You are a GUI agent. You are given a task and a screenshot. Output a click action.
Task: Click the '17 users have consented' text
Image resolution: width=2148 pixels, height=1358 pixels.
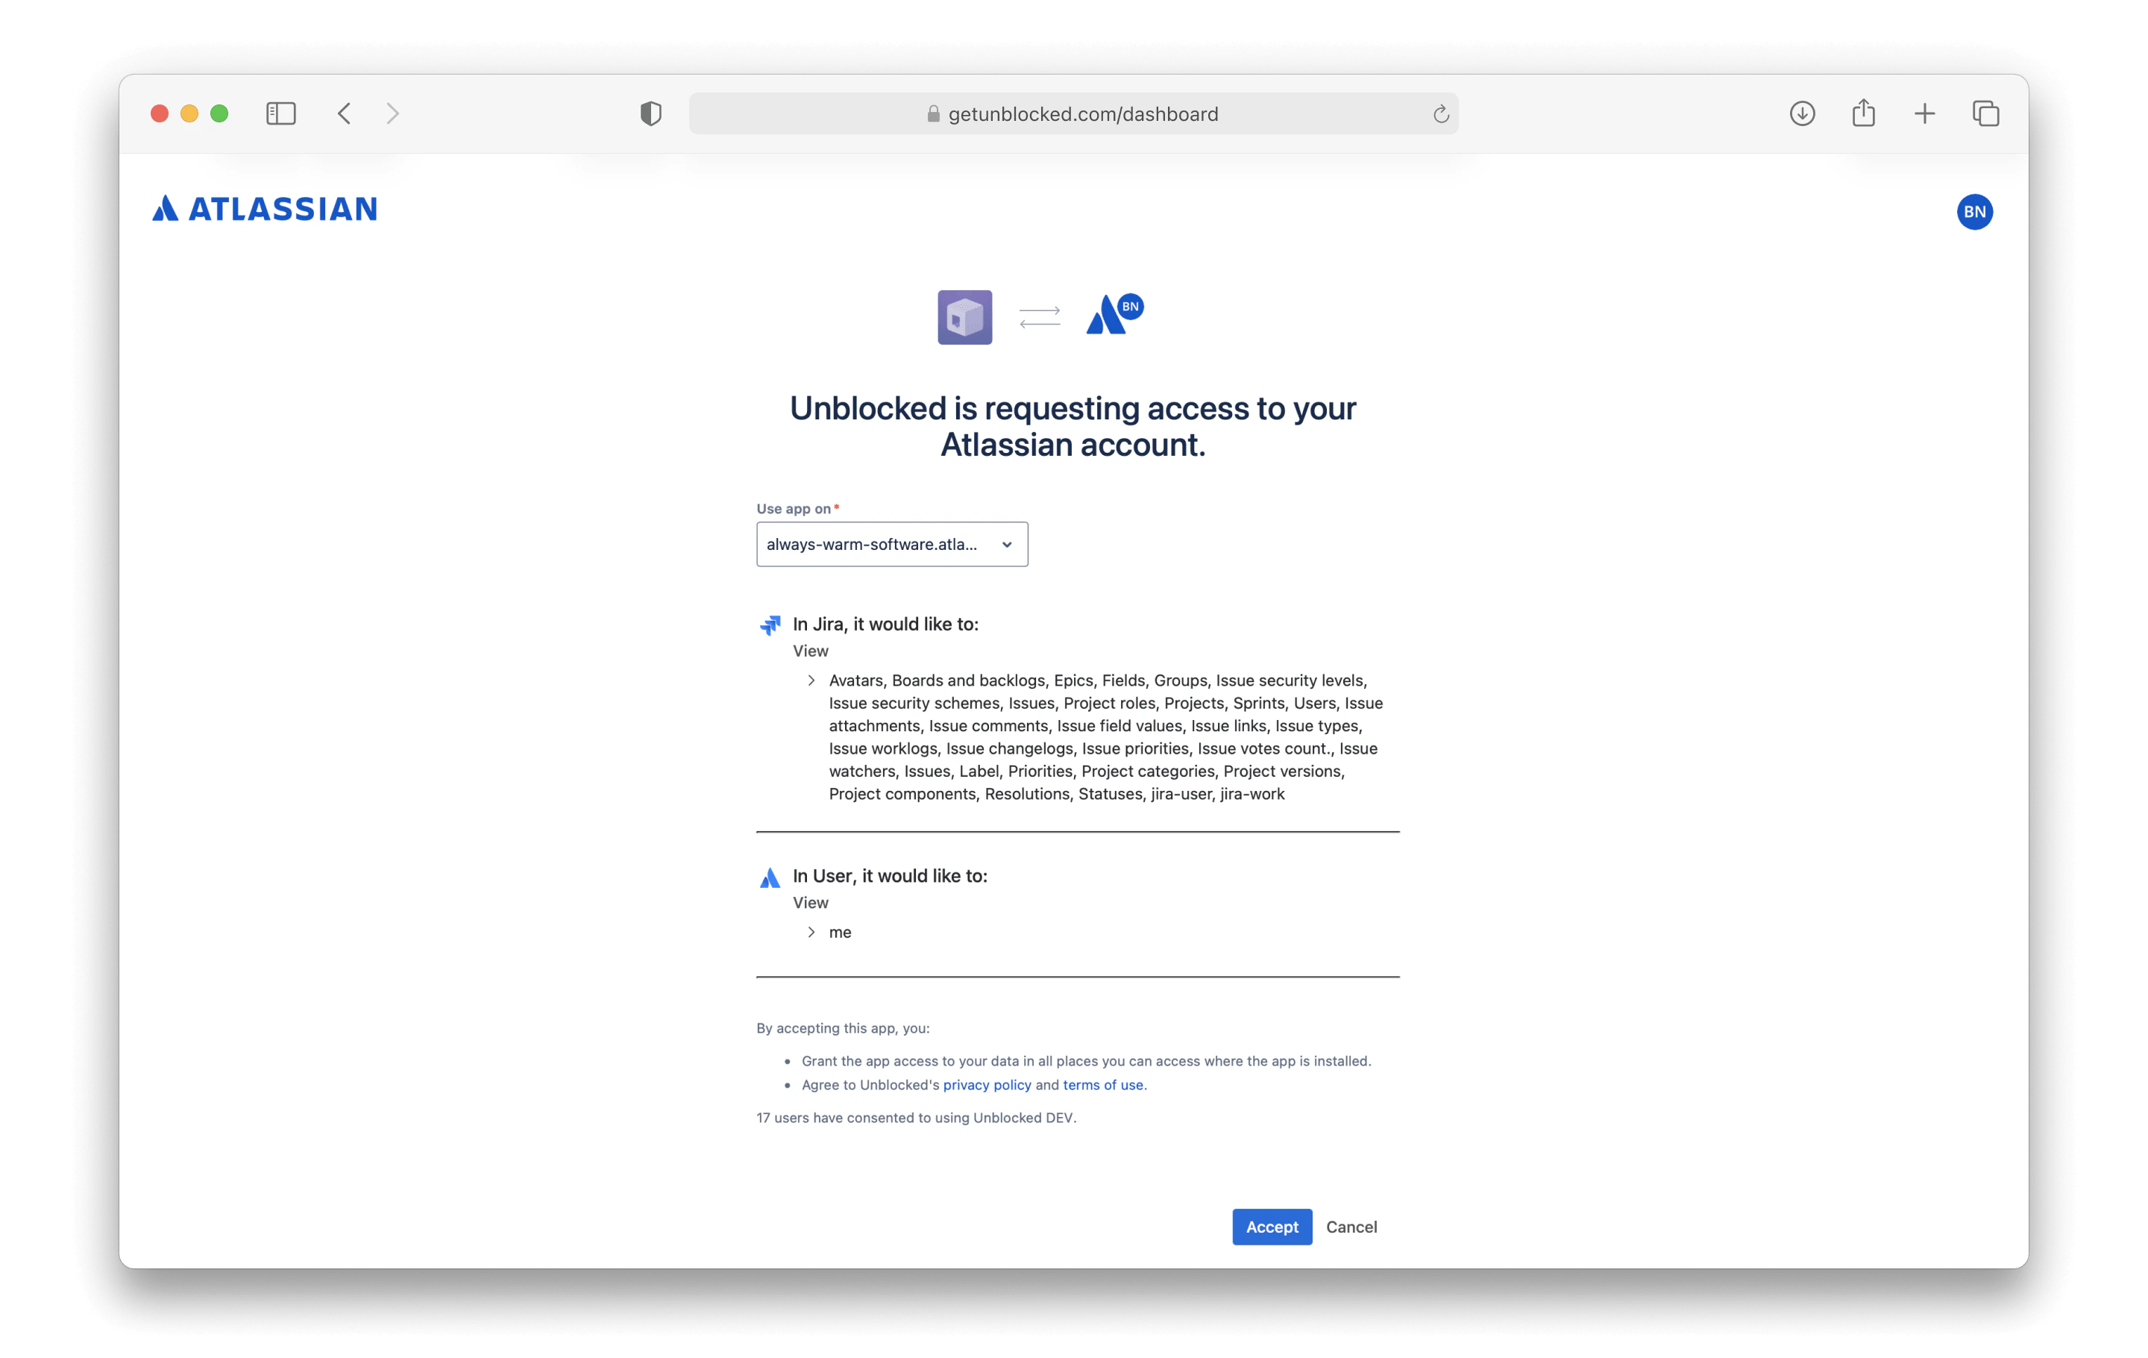(916, 1118)
